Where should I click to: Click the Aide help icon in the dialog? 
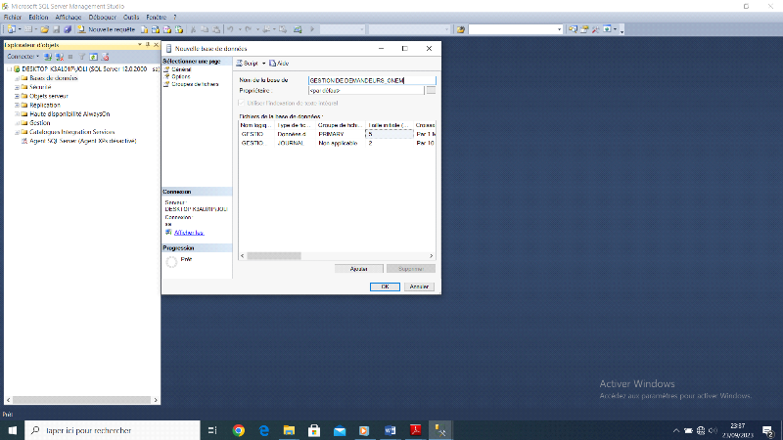273,64
